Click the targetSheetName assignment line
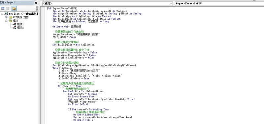This screenshot has height=124, width=264. (x=76, y=34)
